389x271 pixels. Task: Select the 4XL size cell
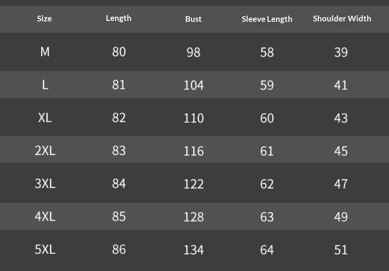tap(45, 216)
